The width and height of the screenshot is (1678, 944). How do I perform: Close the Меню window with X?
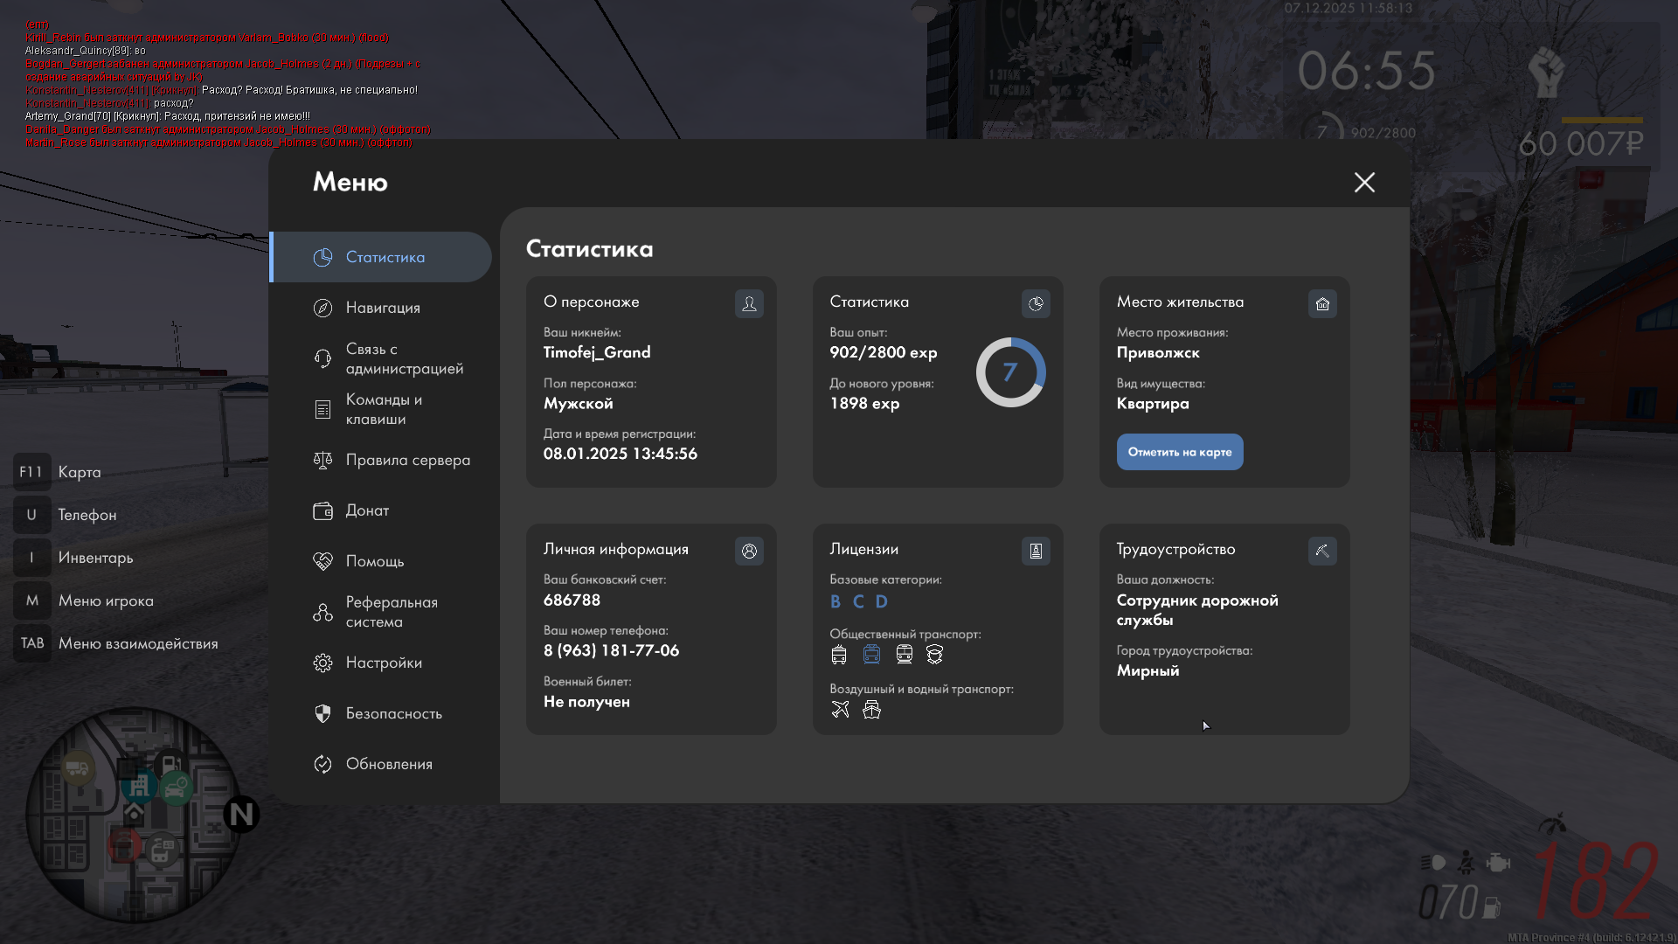[x=1364, y=182]
